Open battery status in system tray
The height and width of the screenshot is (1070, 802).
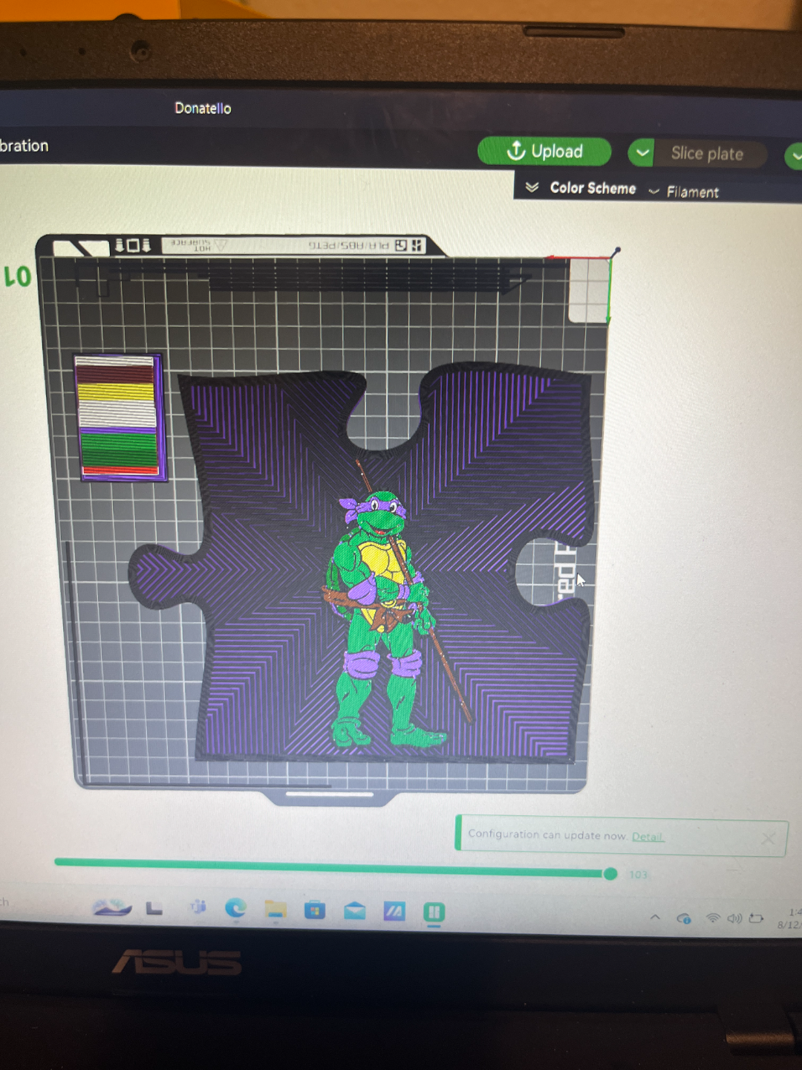(756, 918)
